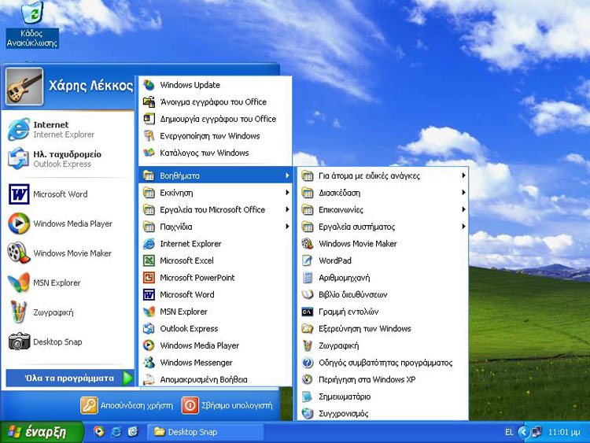Open Microsoft Word in programs menu
Viewport: 590px width, 443px height.
pyautogui.click(x=216, y=294)
